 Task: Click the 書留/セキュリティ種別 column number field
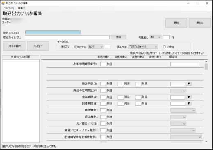click(x=103, y=130)
